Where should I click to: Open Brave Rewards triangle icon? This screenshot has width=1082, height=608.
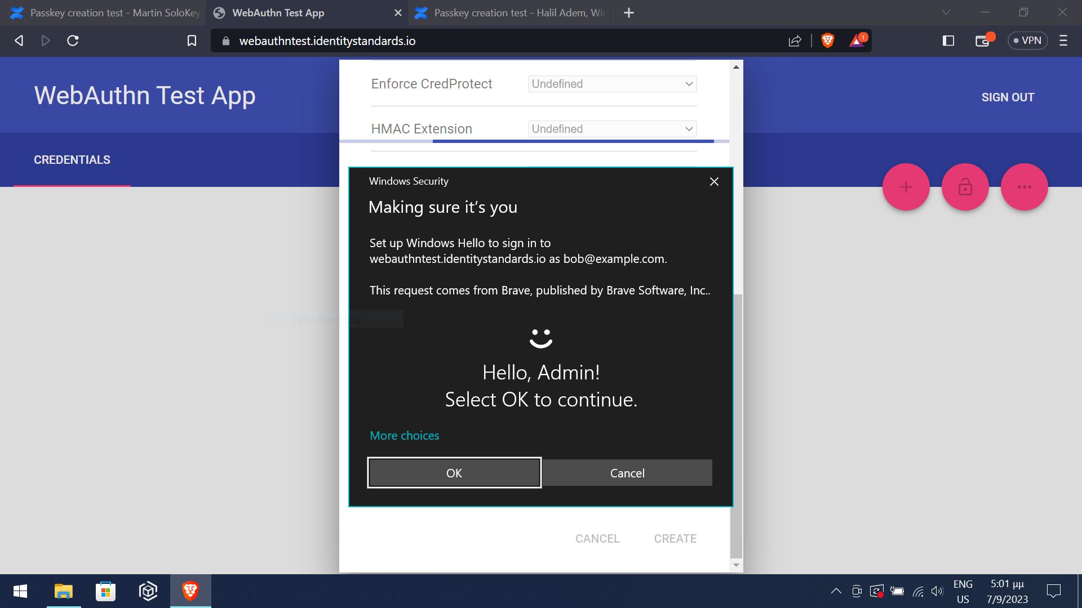tap(858, 41)
